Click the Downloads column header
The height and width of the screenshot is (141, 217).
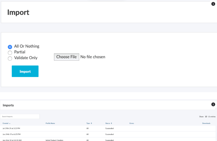click(x=206, y=123)
